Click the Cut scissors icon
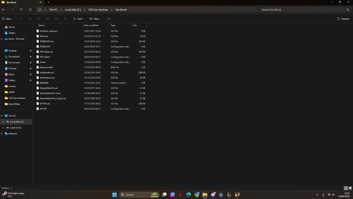Screen dimensions: 353x199 click(21, 19)
